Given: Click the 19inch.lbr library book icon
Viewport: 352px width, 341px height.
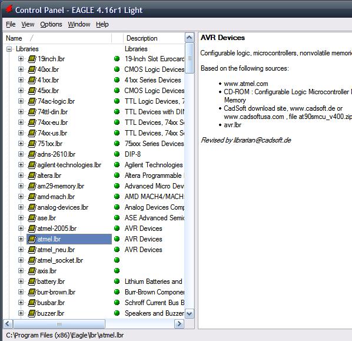Looking at the screenshot, I should coord(32,59).
